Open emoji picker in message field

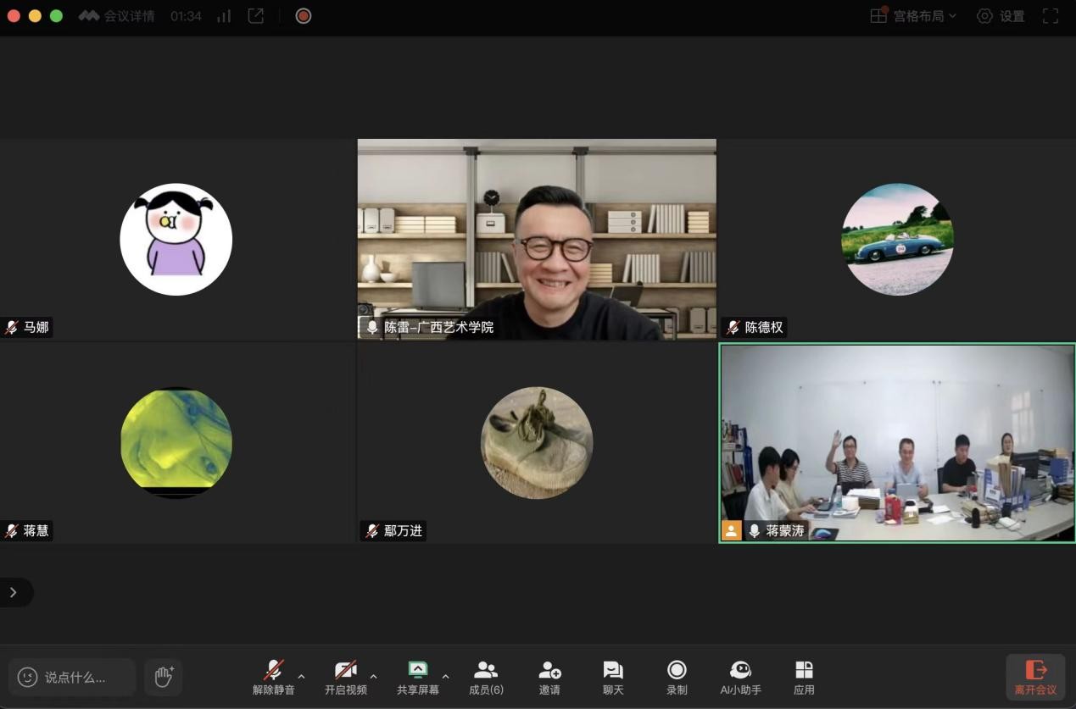(28, 677)
